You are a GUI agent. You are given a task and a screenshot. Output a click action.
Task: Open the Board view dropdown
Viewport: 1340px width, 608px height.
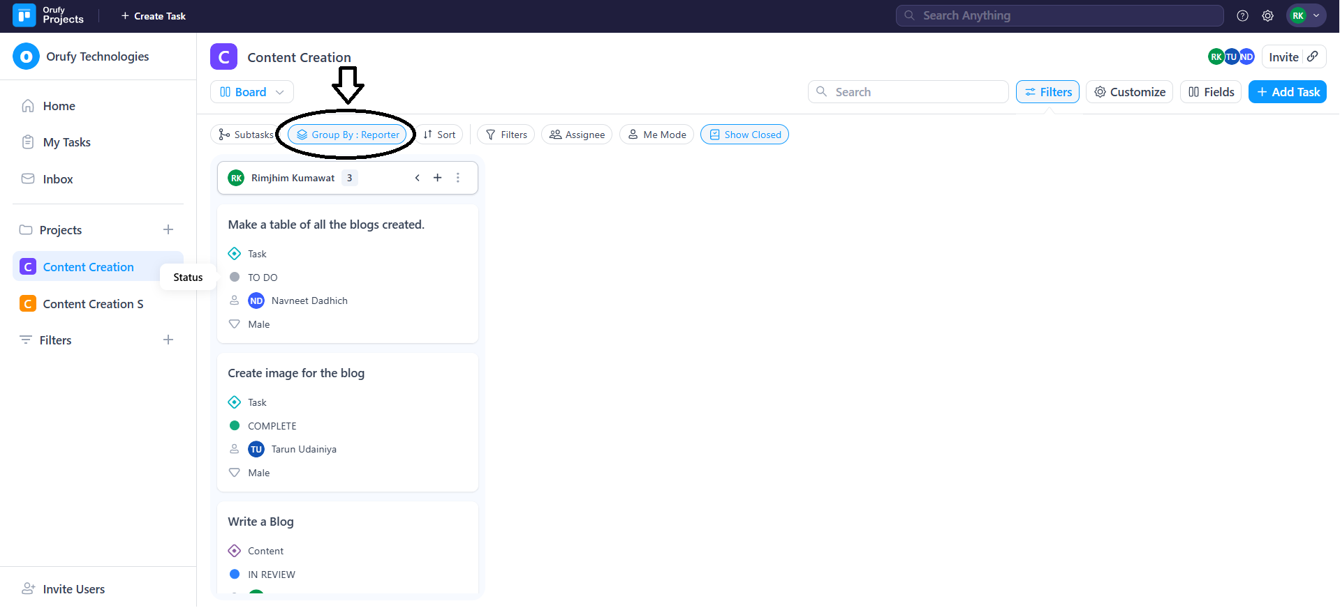(x=252, y=92)
